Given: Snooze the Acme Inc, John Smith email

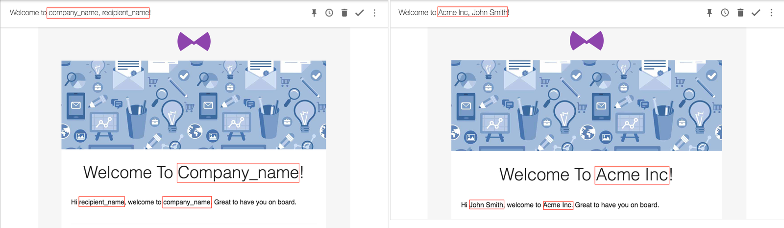Looking at the screenshot, I should [725, 13].
